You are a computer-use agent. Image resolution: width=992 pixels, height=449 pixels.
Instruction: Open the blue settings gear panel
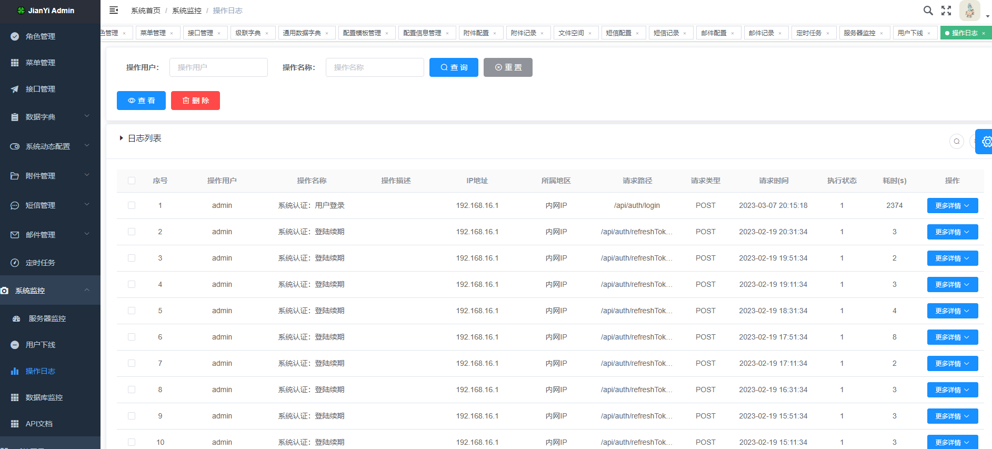coord(984,142)
